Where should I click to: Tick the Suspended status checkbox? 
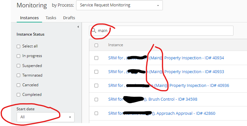[18, 66]
